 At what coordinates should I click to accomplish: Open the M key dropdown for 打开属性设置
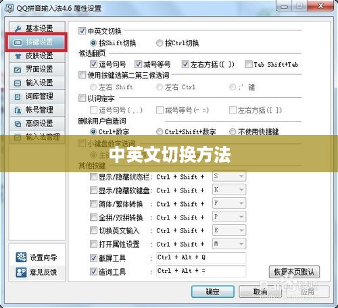[x=229, y=244]
